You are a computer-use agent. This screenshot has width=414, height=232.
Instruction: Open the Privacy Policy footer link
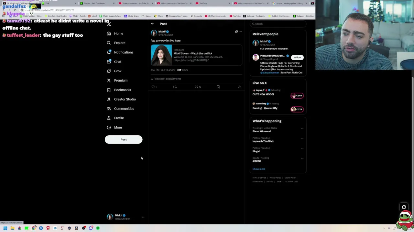(x=275, y=178)
